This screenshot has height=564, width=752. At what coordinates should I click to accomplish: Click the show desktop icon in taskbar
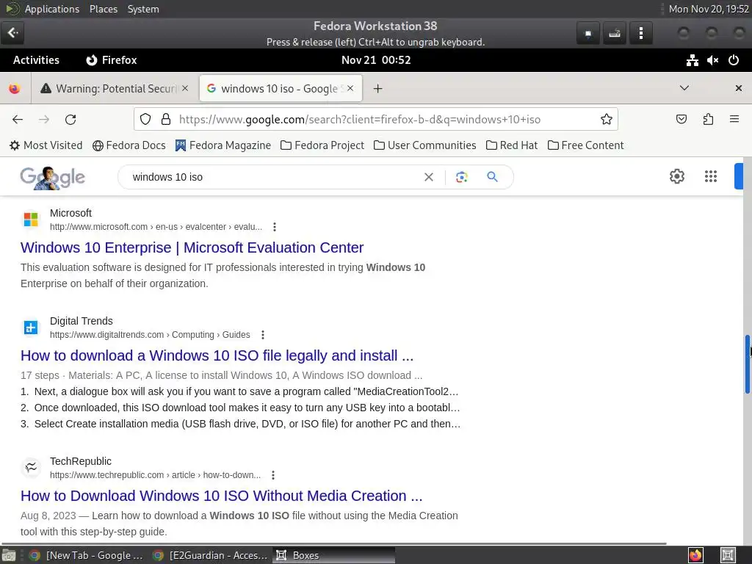(9, 555)
